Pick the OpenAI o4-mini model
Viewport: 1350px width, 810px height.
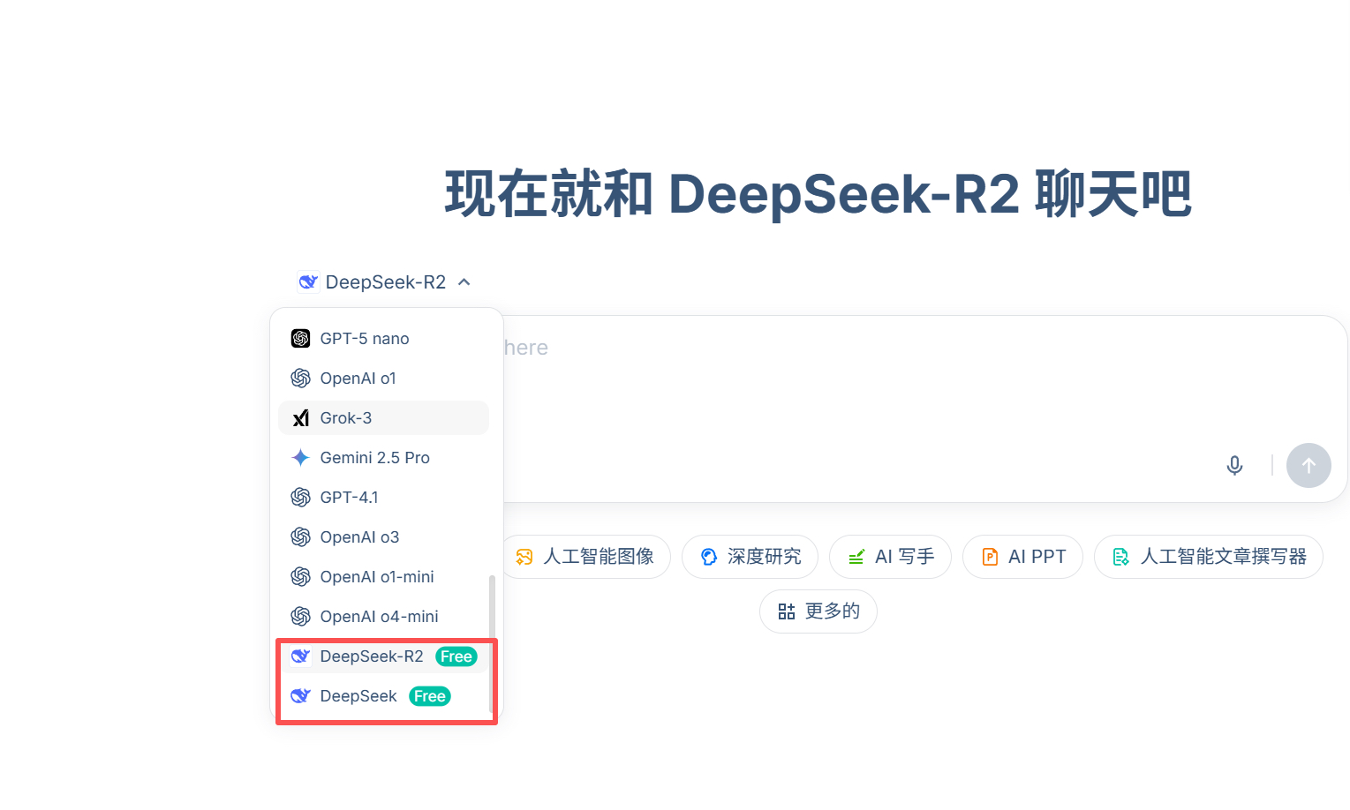click(x=383, y=617)
